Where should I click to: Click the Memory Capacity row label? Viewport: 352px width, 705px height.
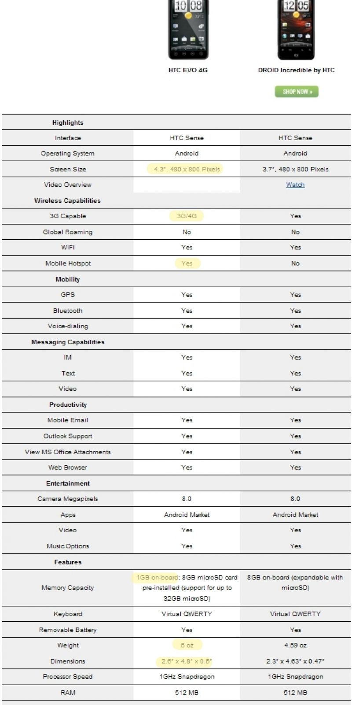coord(68,587)
